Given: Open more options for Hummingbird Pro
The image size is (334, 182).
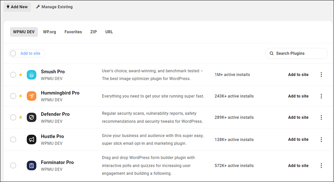Looking at the screenshot, I should (x=321, y=96).
